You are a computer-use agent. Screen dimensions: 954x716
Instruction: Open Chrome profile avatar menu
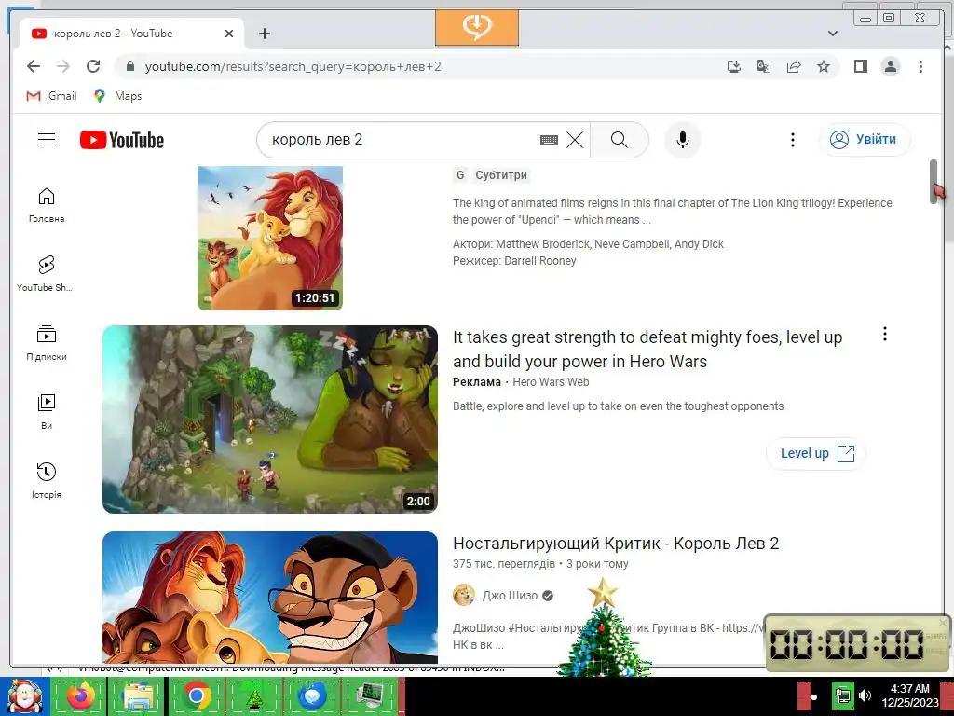891,66
